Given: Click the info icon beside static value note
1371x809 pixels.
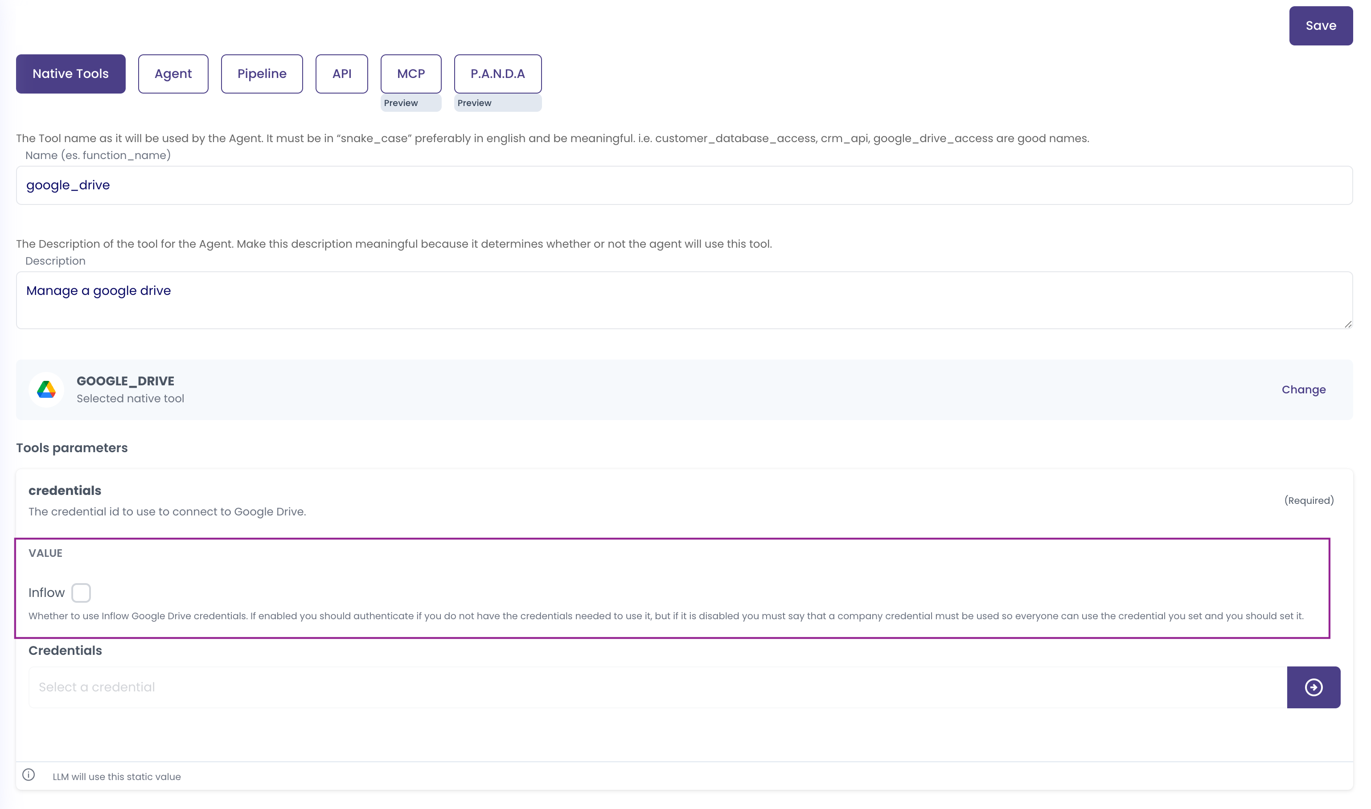Looking at the screenshot, I should click(x=29, y=775).
